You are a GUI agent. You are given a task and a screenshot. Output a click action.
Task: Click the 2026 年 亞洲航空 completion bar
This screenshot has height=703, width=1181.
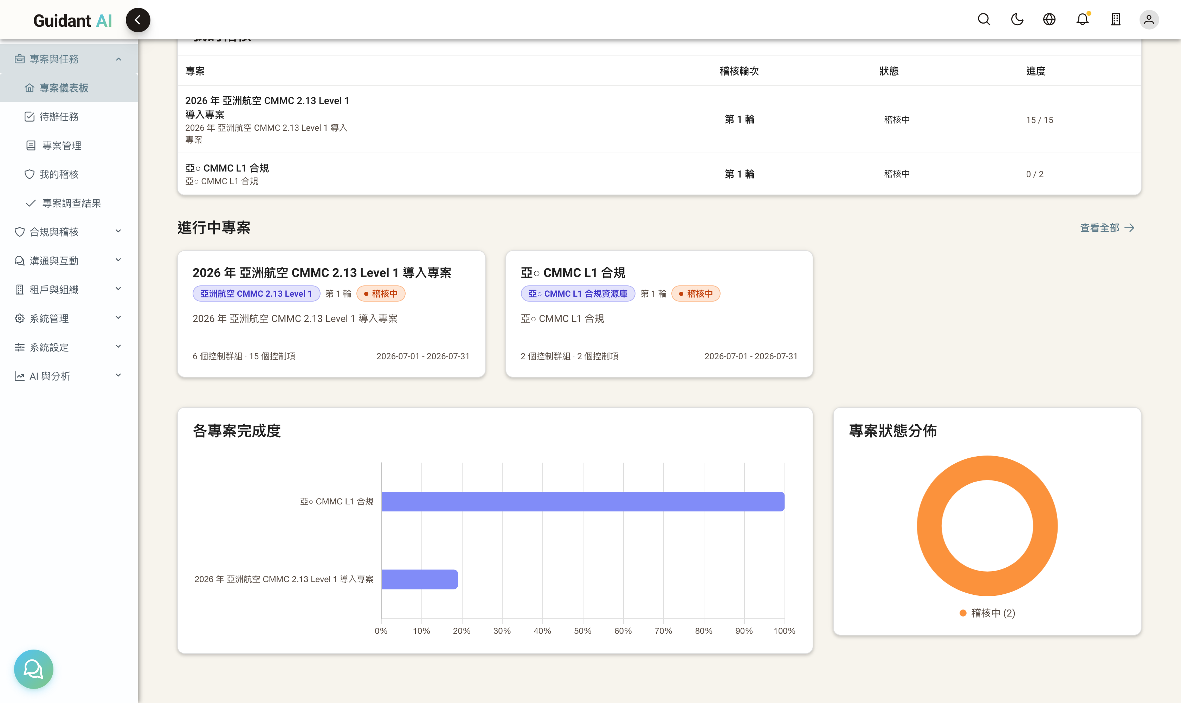(419, 579)
